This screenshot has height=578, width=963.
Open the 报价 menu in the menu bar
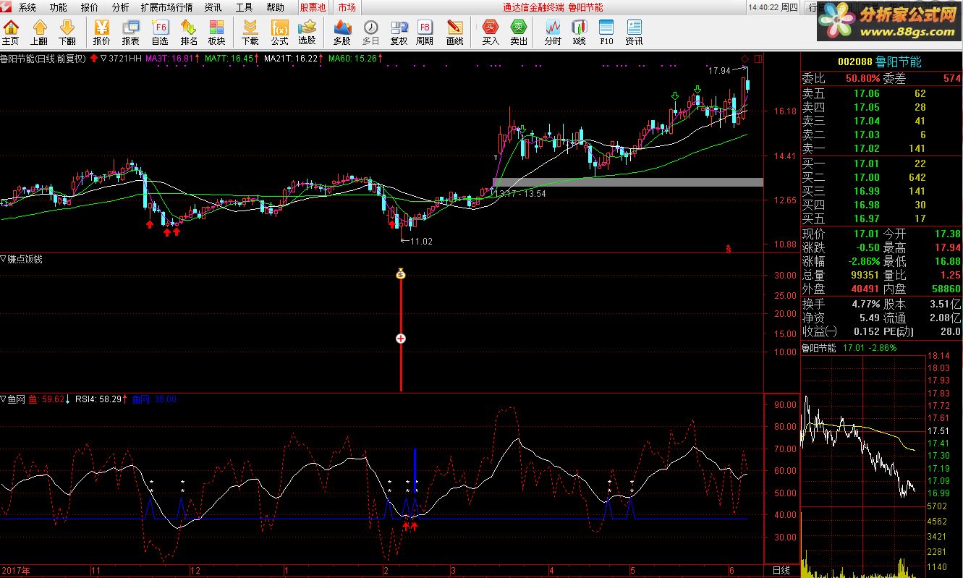(x=89, y=7)
